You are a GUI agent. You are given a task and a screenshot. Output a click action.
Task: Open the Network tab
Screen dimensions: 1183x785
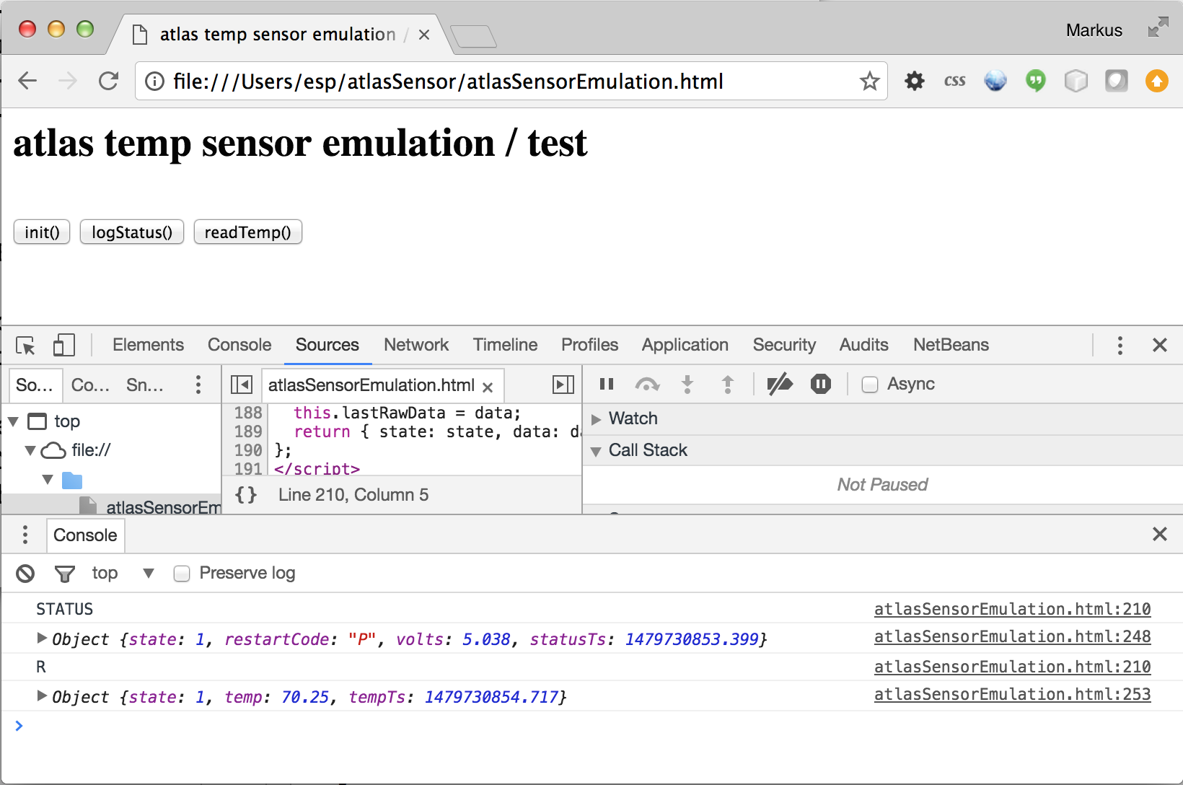[416, 345]
